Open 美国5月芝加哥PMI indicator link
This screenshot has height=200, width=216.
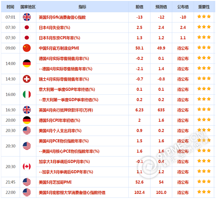pos(55,182)
